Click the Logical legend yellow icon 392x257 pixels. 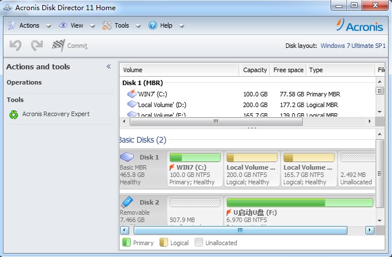point(164,242)
